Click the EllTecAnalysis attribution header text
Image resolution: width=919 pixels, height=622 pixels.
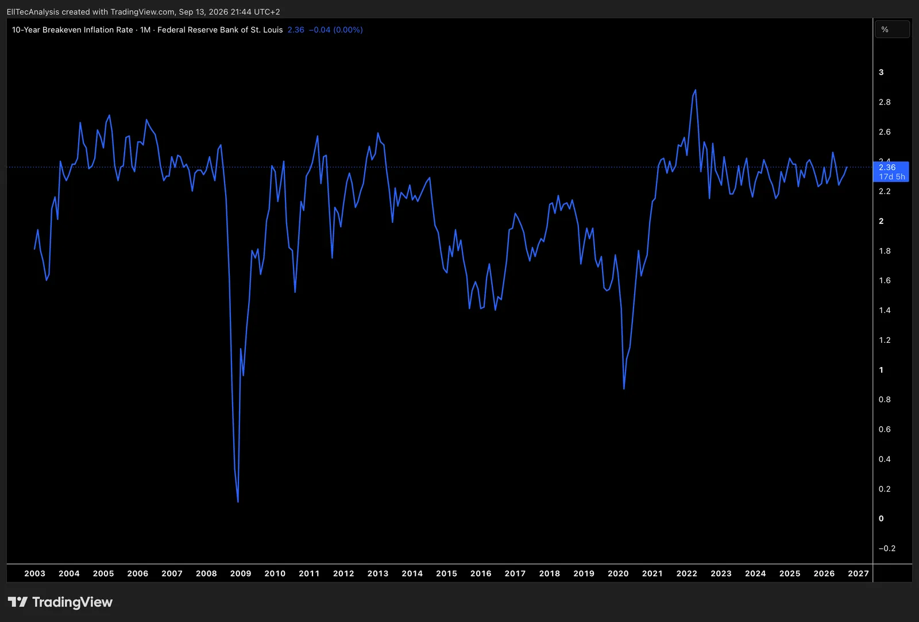coord(143,11)
